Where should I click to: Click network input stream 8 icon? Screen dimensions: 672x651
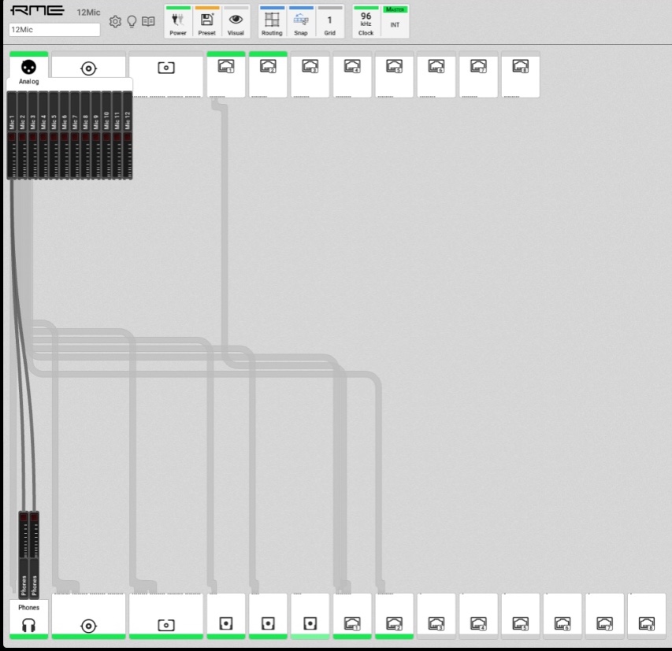pyautogui.click(x=520, y=67)
